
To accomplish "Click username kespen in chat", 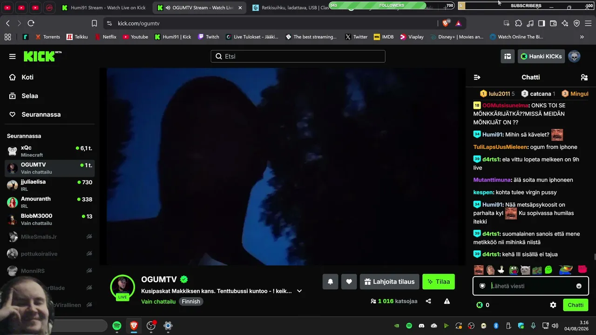I will pyautogui.click(x=483, y=192).
